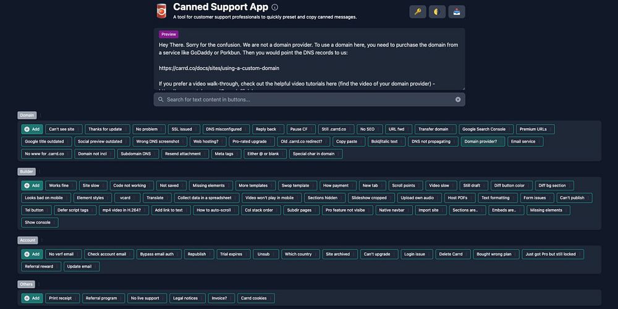
Task: Select the "Print receipt" Others button
Action: click(x=62, y=298)
